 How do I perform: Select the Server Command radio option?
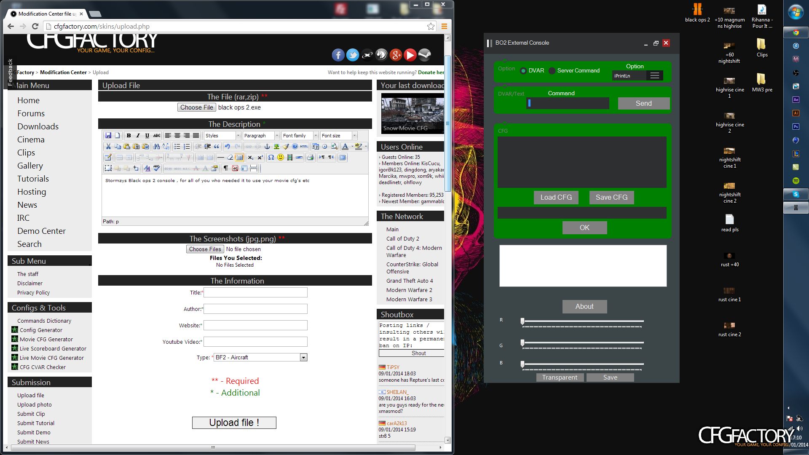click(x=552, y=71)
